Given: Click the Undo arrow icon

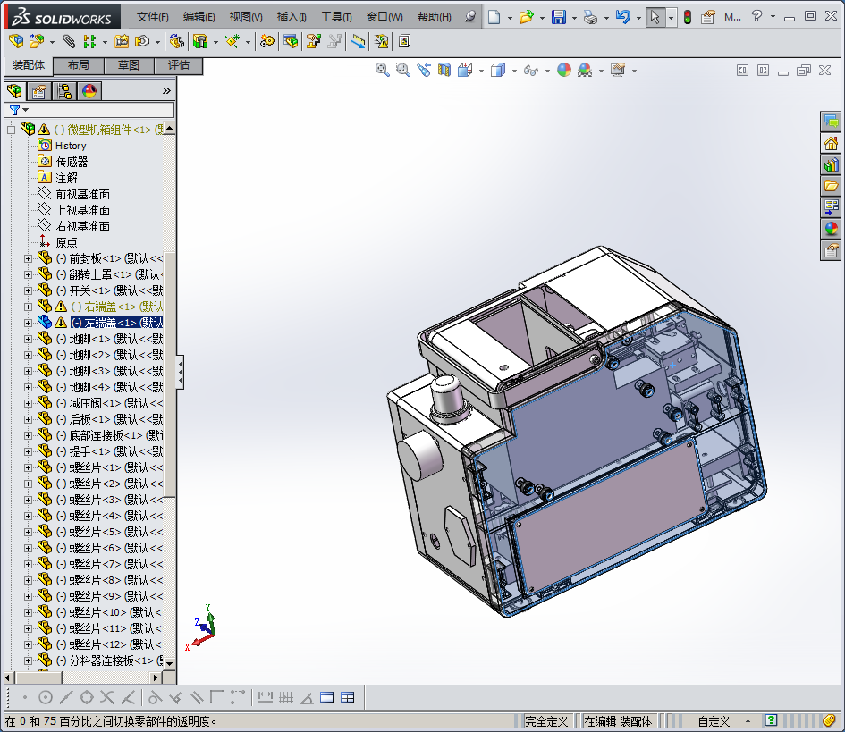Looking at the screenshot, I should coord(623,17).
